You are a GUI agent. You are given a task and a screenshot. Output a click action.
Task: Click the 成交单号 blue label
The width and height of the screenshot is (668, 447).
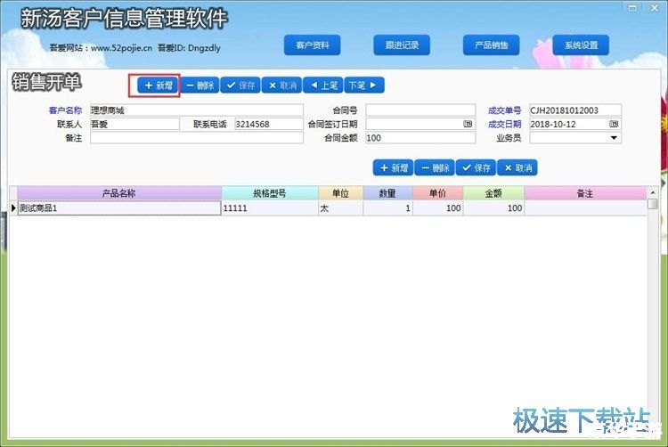point(505,110)
